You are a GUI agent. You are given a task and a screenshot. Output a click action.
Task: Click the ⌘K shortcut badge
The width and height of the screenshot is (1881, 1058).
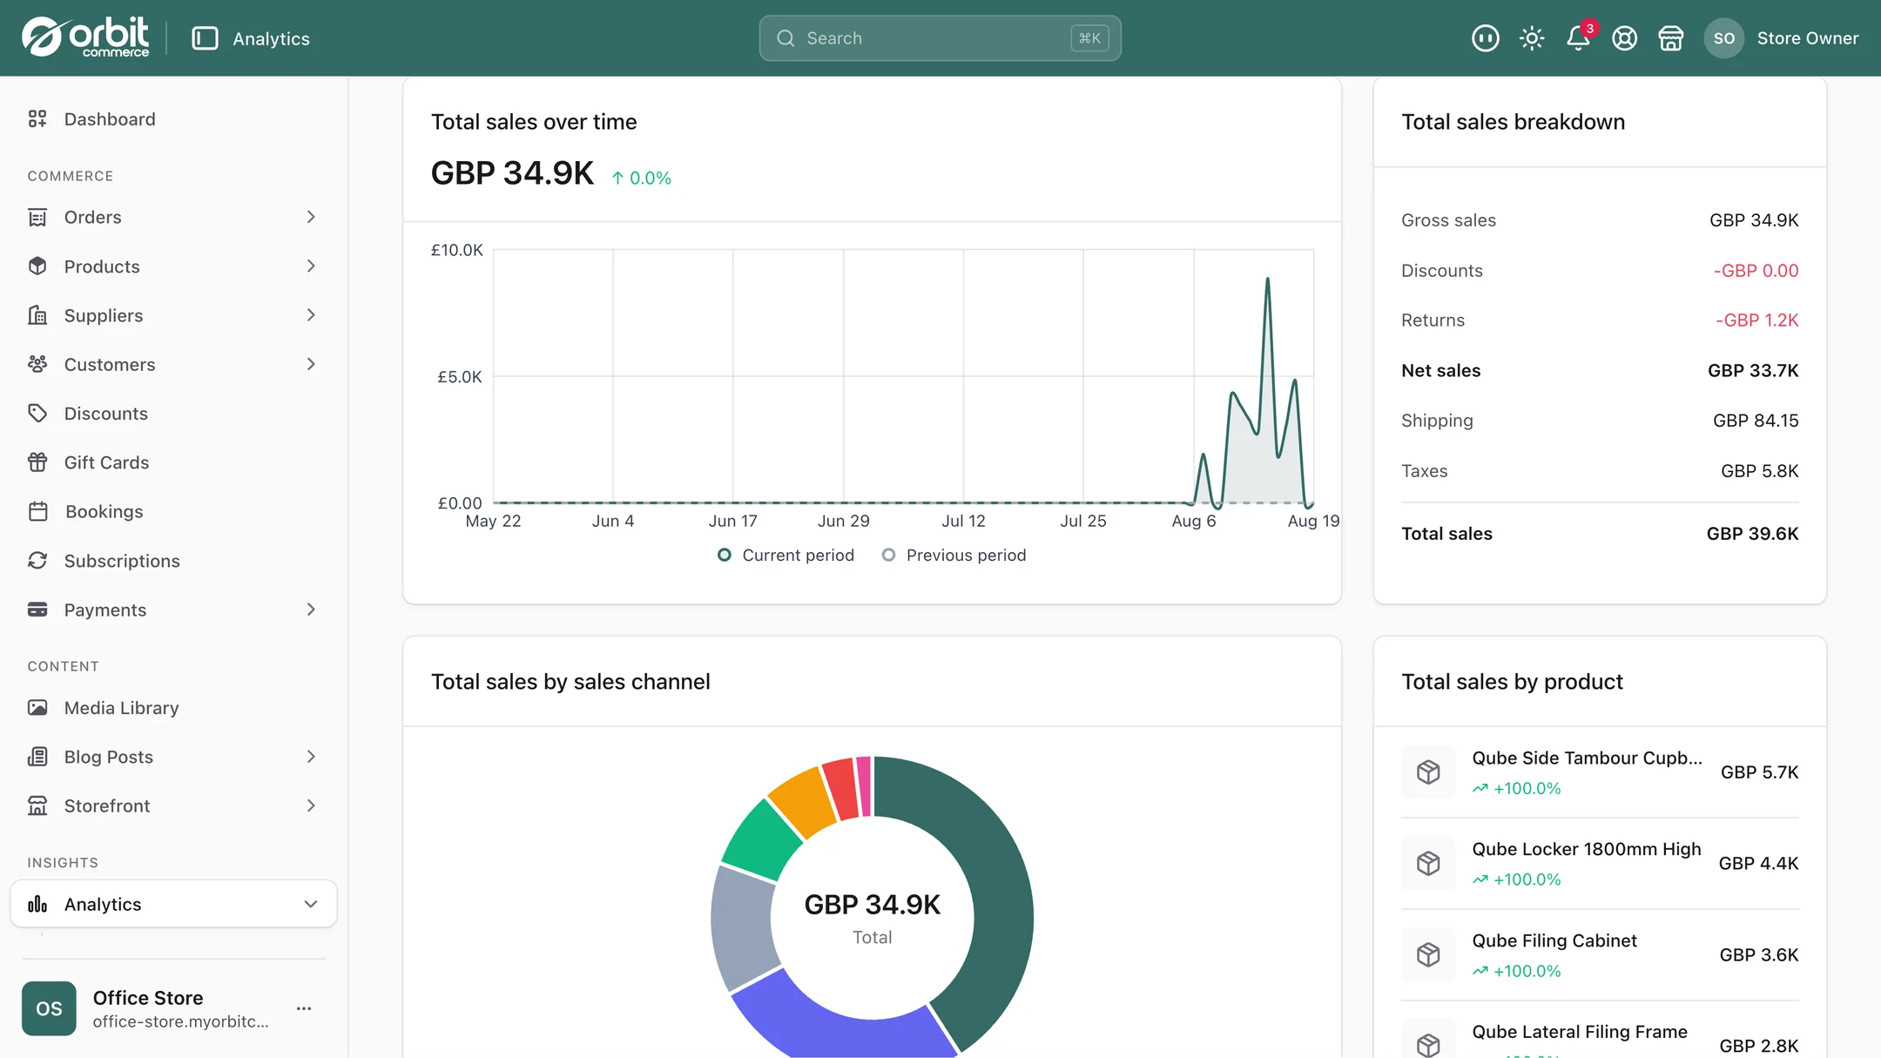click(x=1089, y=38)
